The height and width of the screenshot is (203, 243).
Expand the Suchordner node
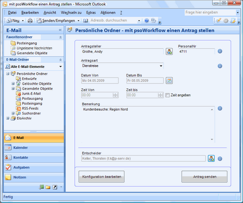(x=13, y=113)
